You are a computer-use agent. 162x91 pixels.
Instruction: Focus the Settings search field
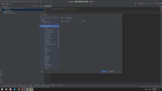point(50,18)
